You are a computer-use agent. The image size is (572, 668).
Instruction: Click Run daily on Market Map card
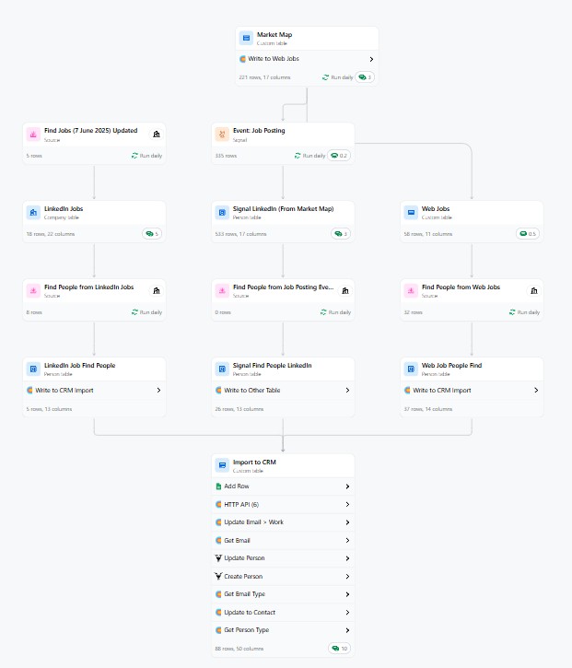(x=337, y=77)
